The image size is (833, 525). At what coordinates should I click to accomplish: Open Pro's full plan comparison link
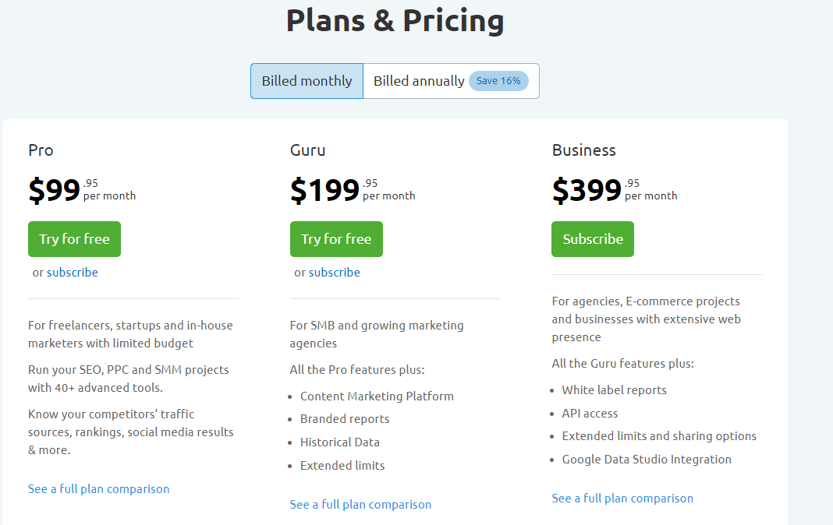coord(98,489)
